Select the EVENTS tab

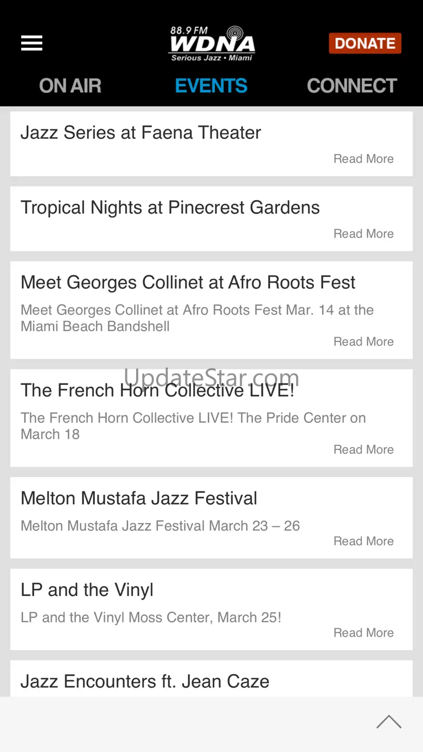(211, 86)
